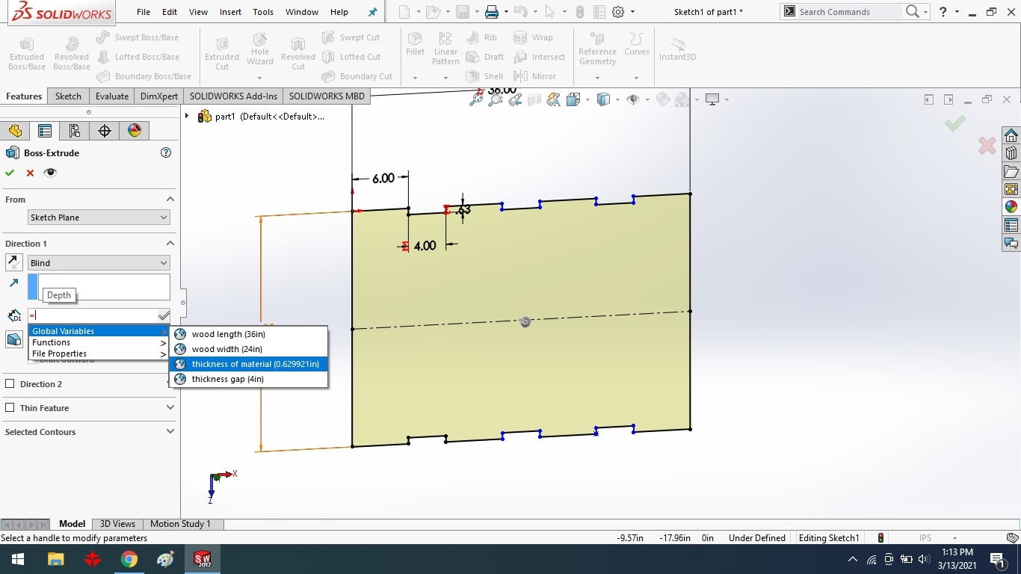Screen dimensions: 1021x574
Task: Expand the Thin Feature section
Action: [170, 408]
